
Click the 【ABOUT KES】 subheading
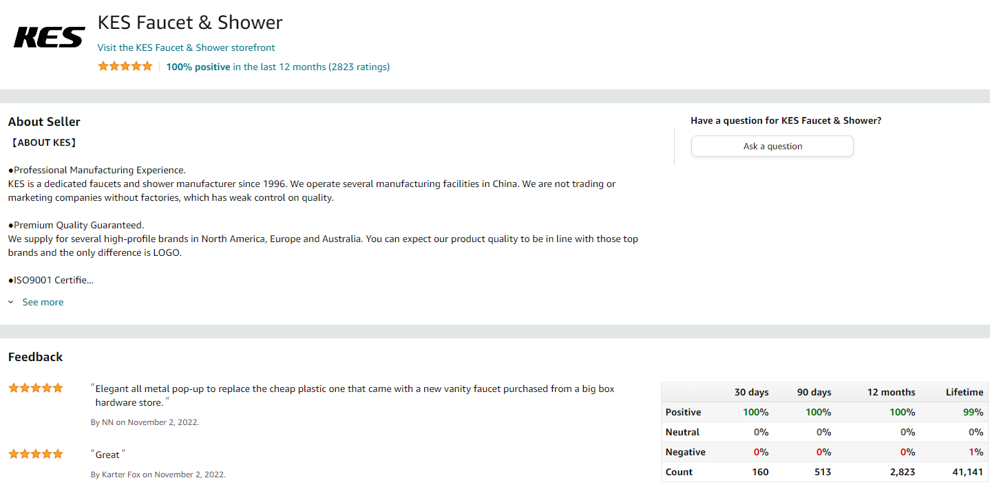[x=44, y=143]
